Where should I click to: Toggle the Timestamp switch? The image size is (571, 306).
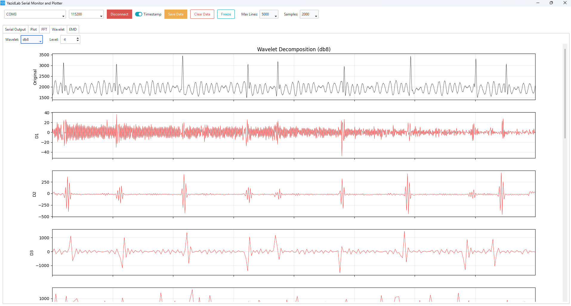(139, 14)
